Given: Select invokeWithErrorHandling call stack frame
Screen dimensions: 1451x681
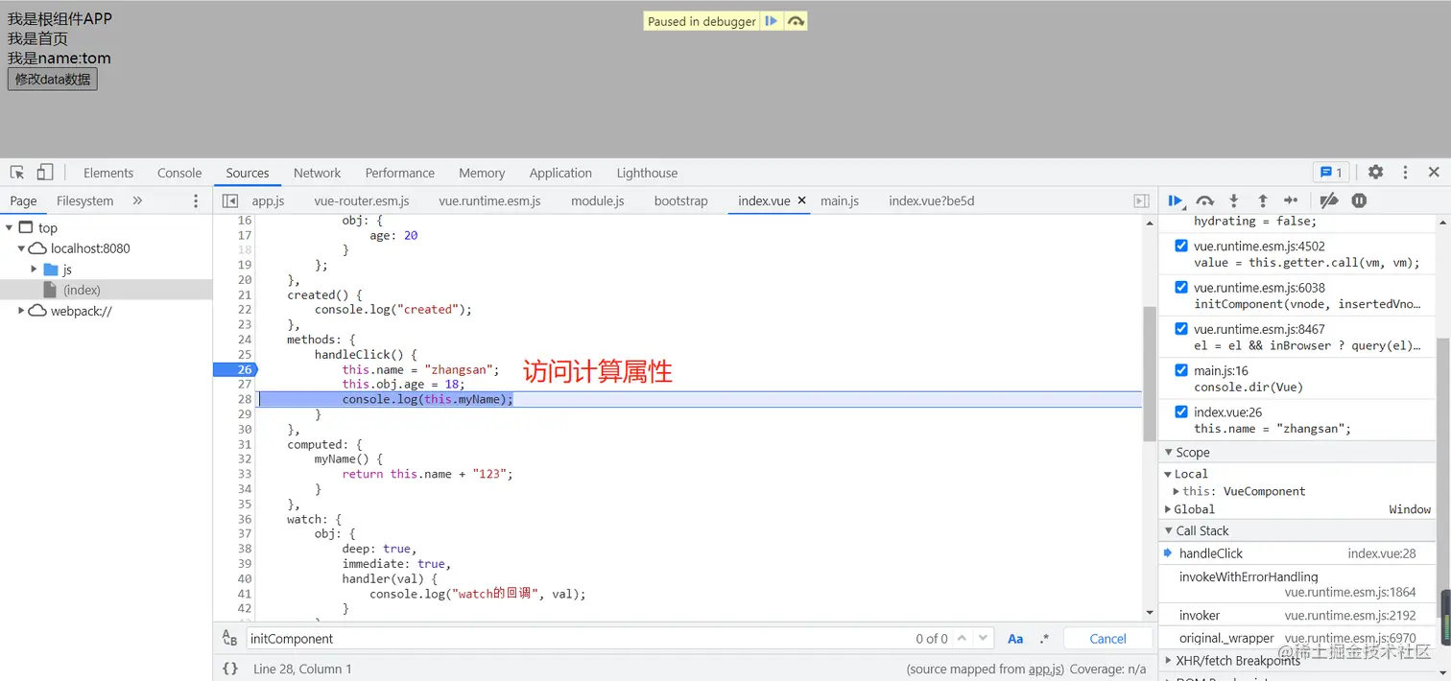Looking at the screenshot, I should coord(1299,584).
